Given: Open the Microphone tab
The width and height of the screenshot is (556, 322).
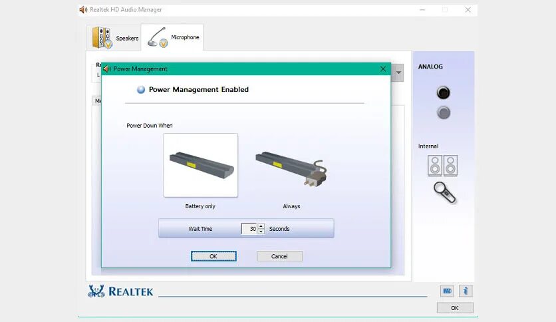Looking at the screenshot, I should (x=172, y=37).
